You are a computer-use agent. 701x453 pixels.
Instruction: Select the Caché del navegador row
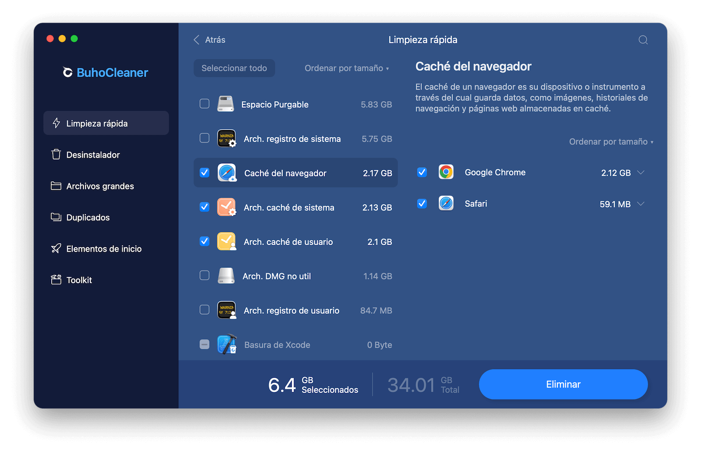[x=296, y=172]
